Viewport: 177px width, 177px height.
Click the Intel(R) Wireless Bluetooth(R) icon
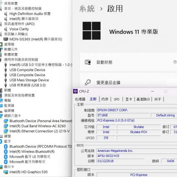click(x=6, y=152)
